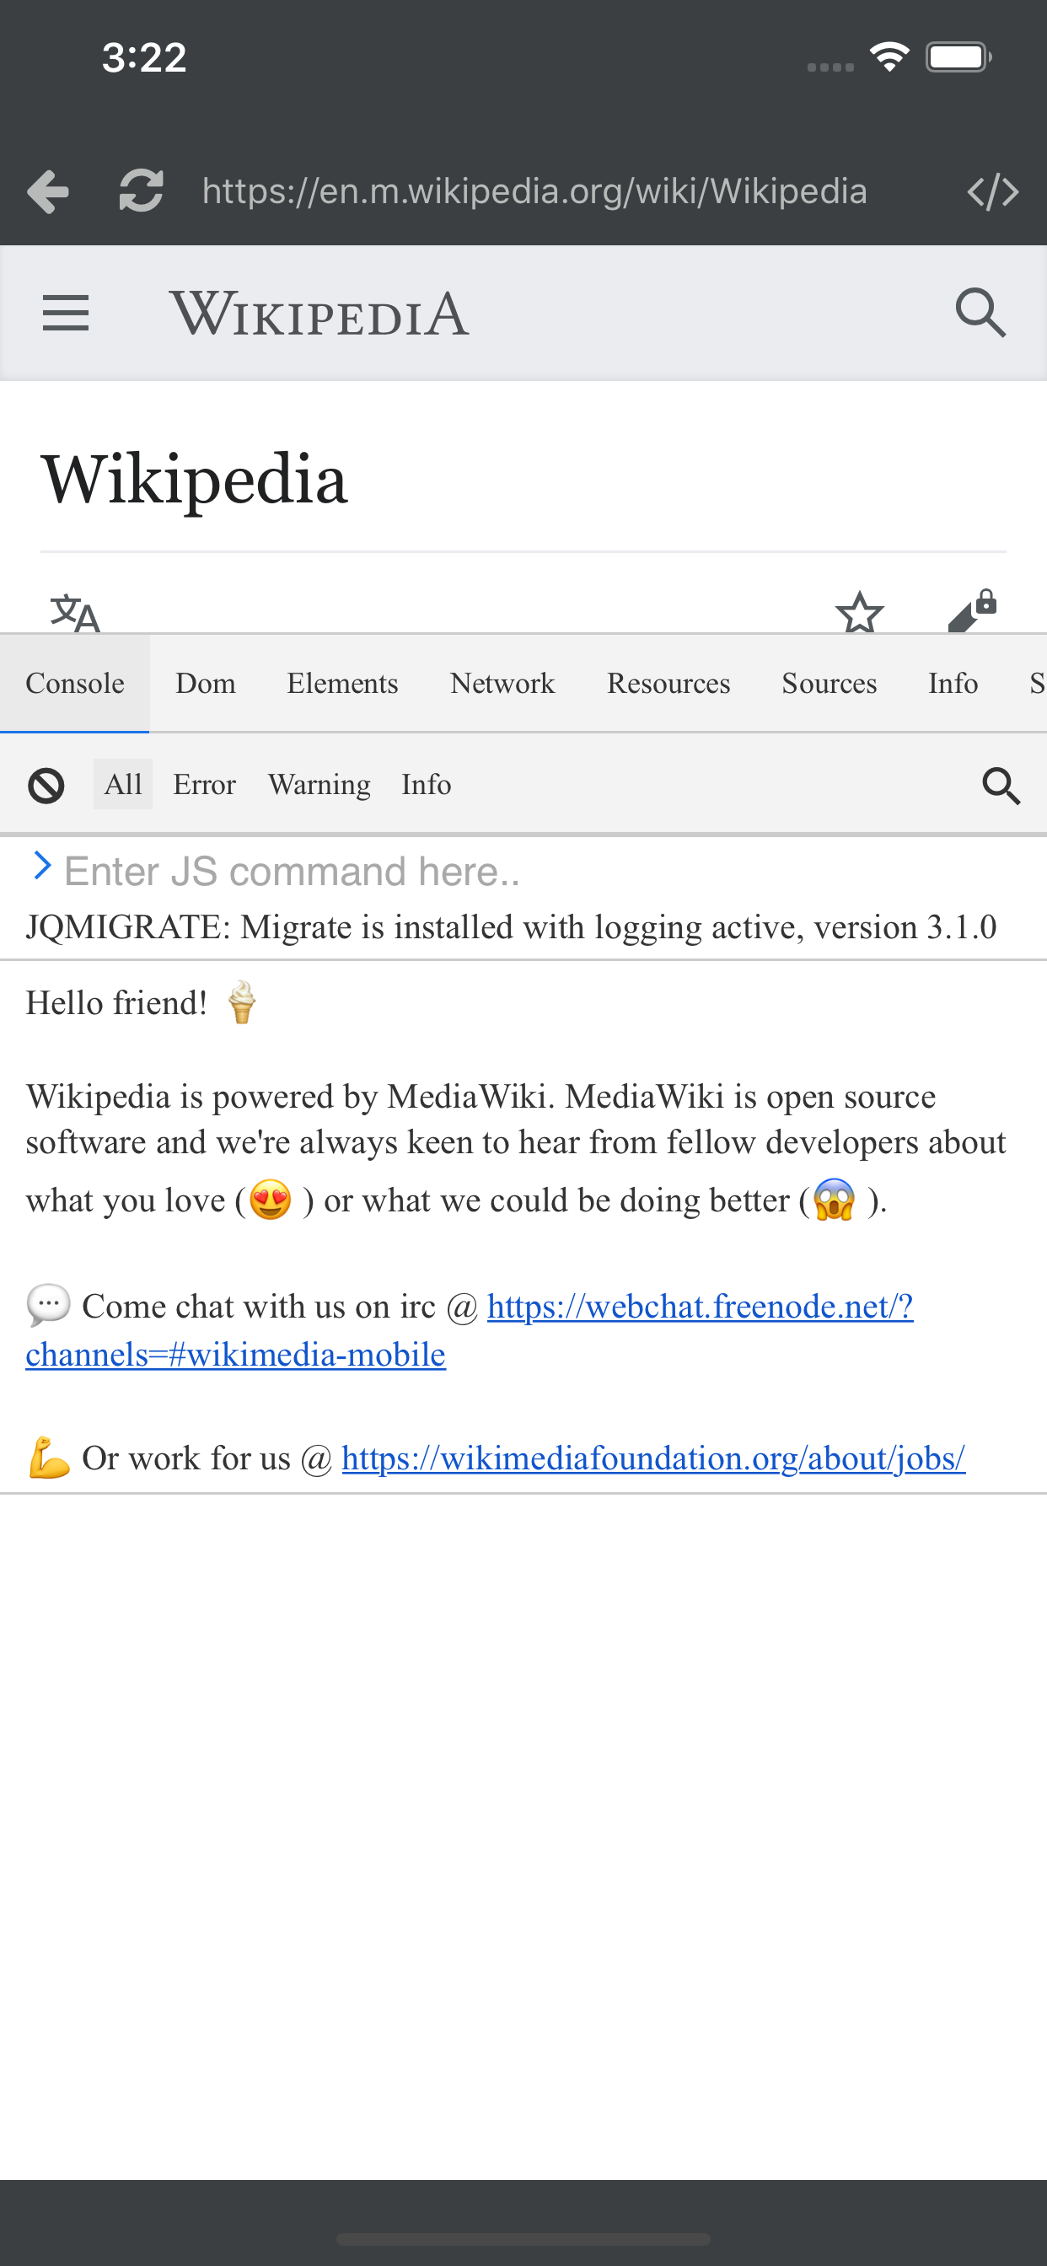Open the Elements tab

tap(342, 684)
